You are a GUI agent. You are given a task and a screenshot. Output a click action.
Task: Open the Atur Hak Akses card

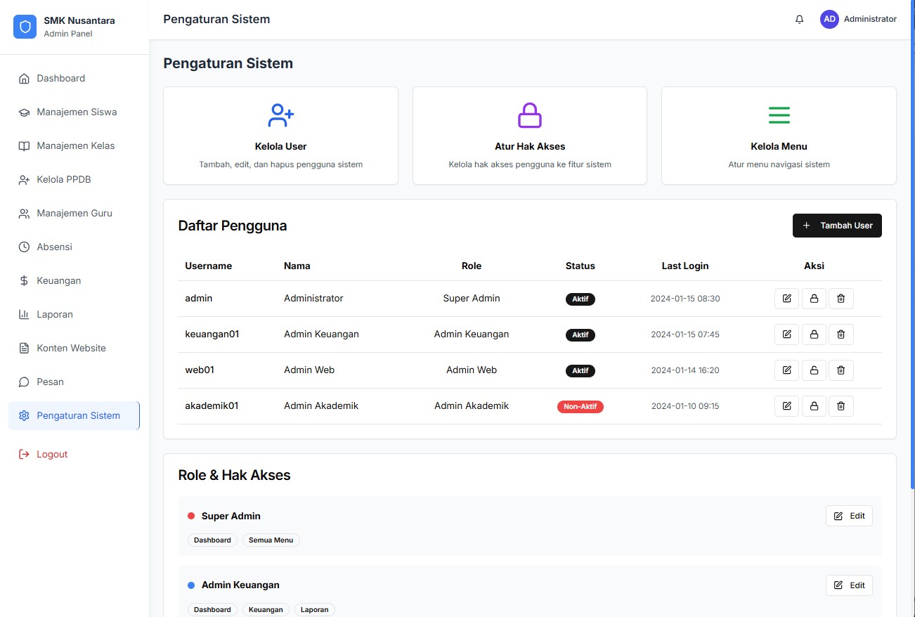(529, 136)
